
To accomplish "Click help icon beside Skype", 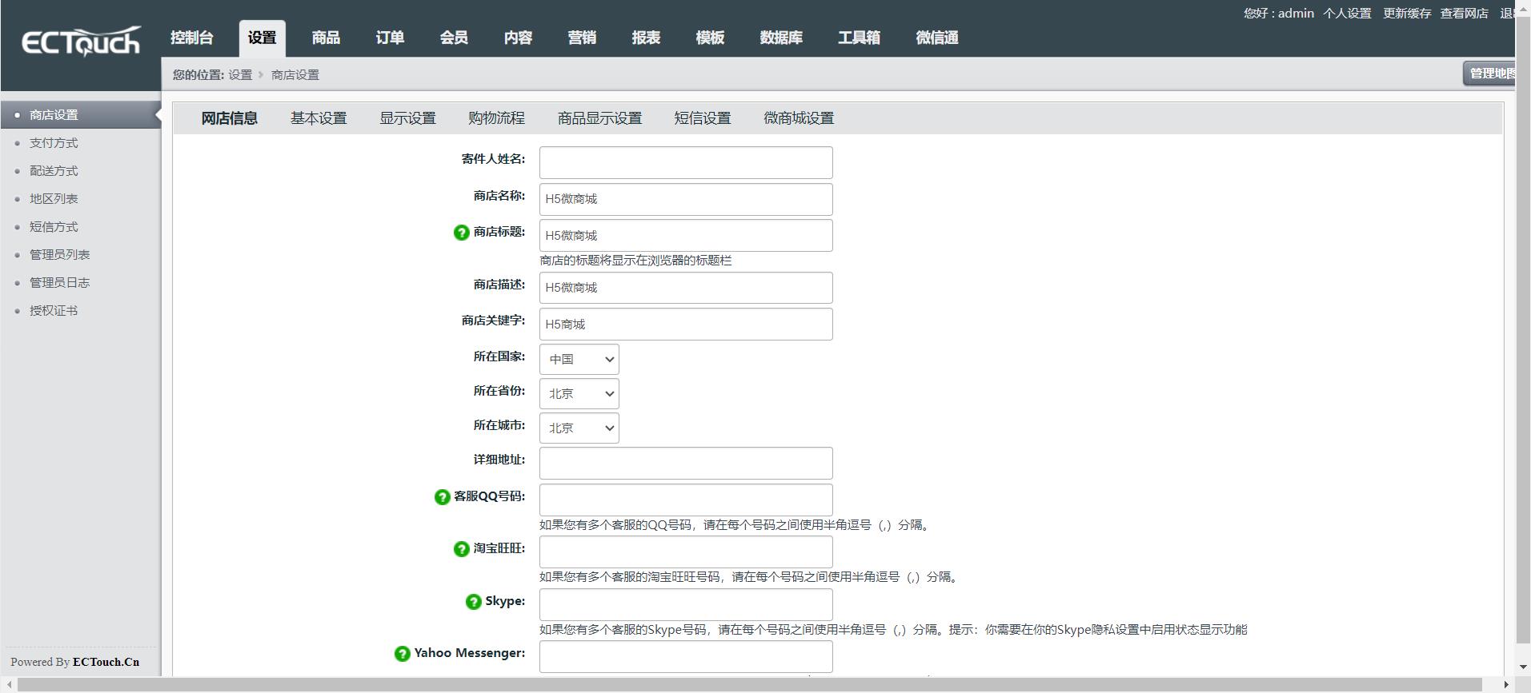I will click(474, 602).
